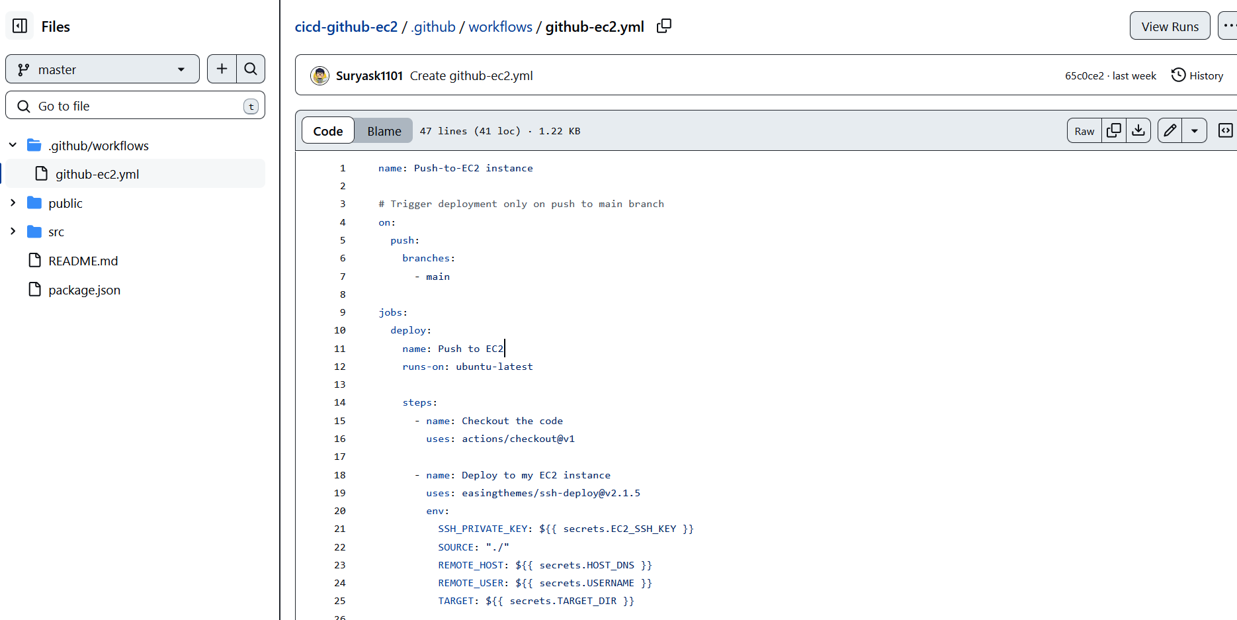Switch to the Blame tab

point(384,130)
